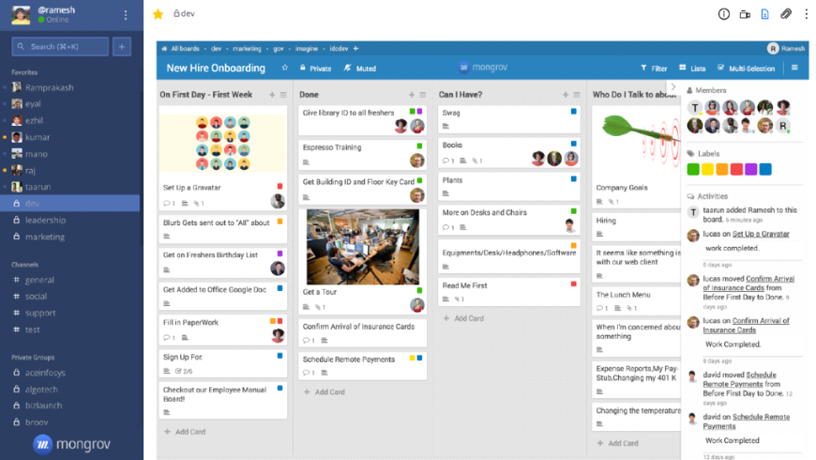The width and height of the screenshot is (816, 460).
Task: Star the New Hire Onboarding board
Action: (x=285, y=68)
